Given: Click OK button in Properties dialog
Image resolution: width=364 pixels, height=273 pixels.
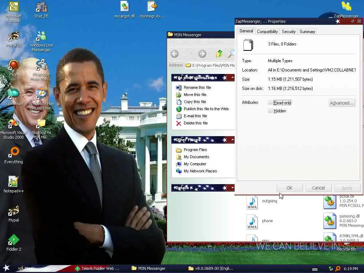Looking at the screenshot, I should pos(289,188).
